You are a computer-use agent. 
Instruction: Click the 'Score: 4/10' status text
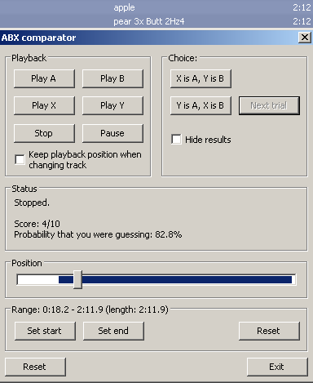tap(37, 224)
